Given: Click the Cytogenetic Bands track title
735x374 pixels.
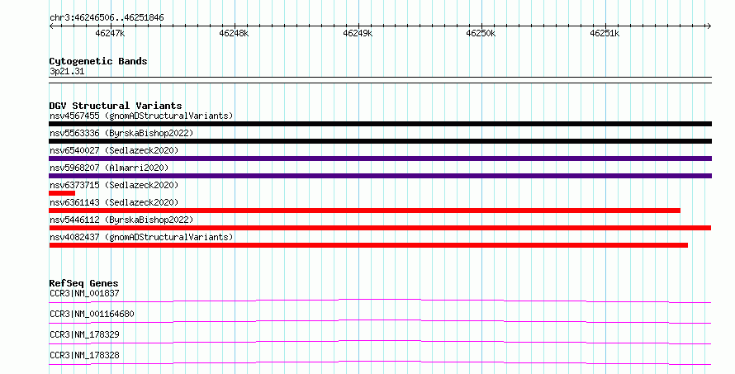Looking at the screenshot, I should [98, 61].
